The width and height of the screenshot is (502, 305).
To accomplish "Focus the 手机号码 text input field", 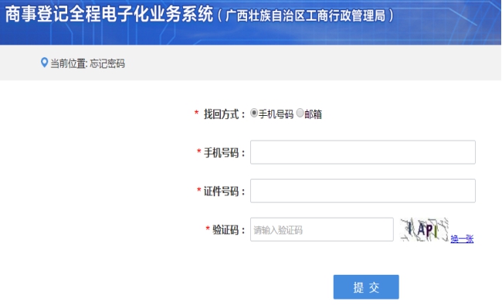I will [x=363, y=152].
